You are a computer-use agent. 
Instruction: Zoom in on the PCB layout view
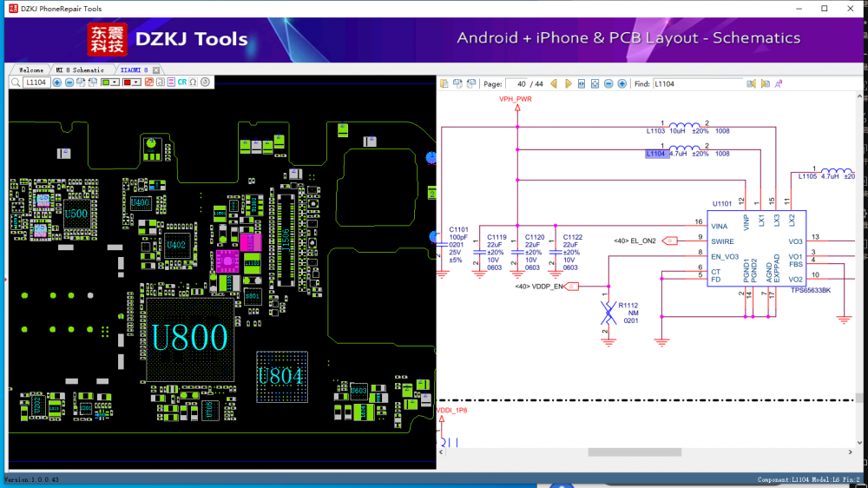[57, 82]
